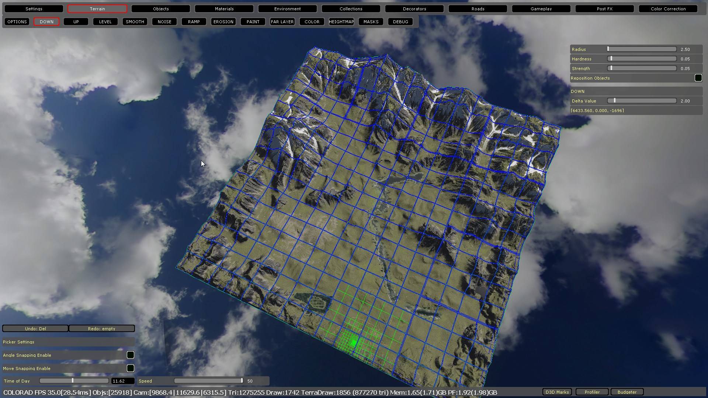Open the Settings tab
This screenshot has height=398, width=708.
[x=34, y=8]
